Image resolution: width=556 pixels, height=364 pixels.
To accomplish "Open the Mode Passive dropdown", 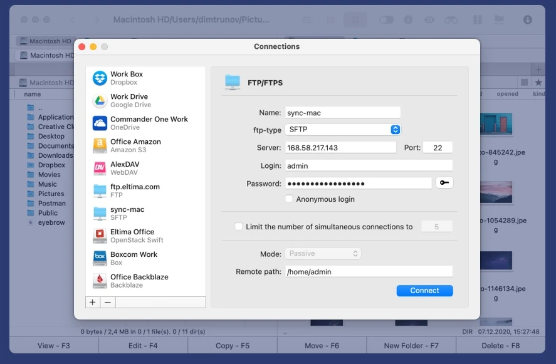I will [323, 254].
